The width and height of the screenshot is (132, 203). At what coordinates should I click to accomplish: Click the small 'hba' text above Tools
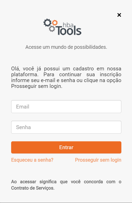tap(68, 25)
